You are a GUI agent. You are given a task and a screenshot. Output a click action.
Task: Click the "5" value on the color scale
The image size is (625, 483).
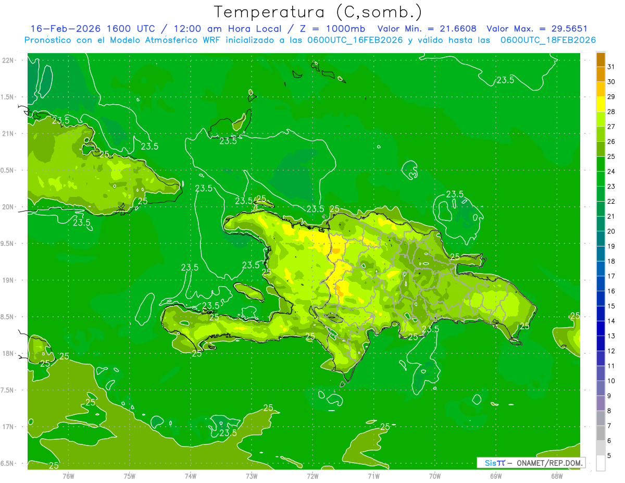(610, 456)
